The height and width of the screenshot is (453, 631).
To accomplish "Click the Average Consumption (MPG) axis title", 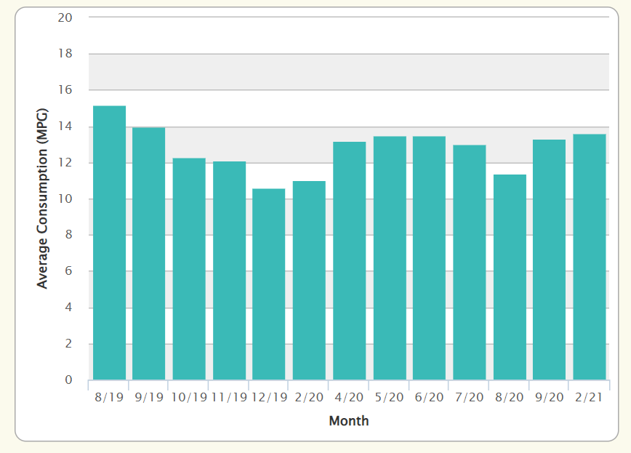I will pos(42,198).
